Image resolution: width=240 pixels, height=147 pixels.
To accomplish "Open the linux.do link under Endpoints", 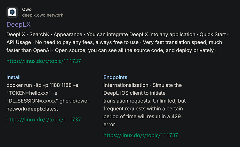I will tap(141, 135).
